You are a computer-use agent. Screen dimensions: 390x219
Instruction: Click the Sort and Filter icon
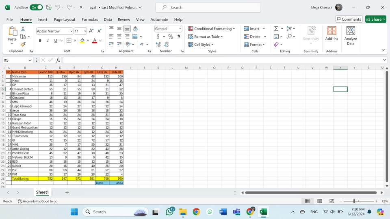pos(289,28)
